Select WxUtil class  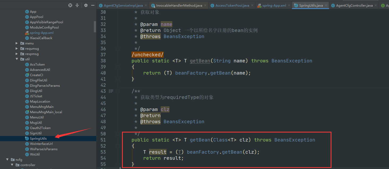pos(35,154)
